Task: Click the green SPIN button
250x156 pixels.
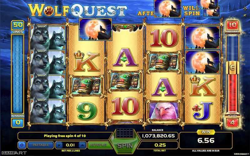Action: coord(125,145)
